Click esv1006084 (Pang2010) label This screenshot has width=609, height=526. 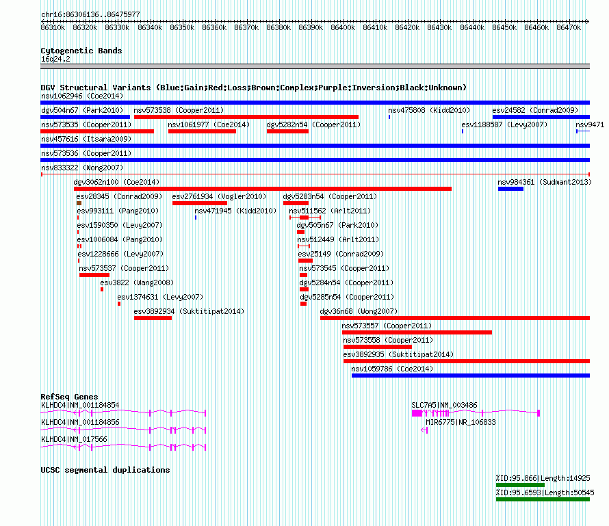pos(120,239)
